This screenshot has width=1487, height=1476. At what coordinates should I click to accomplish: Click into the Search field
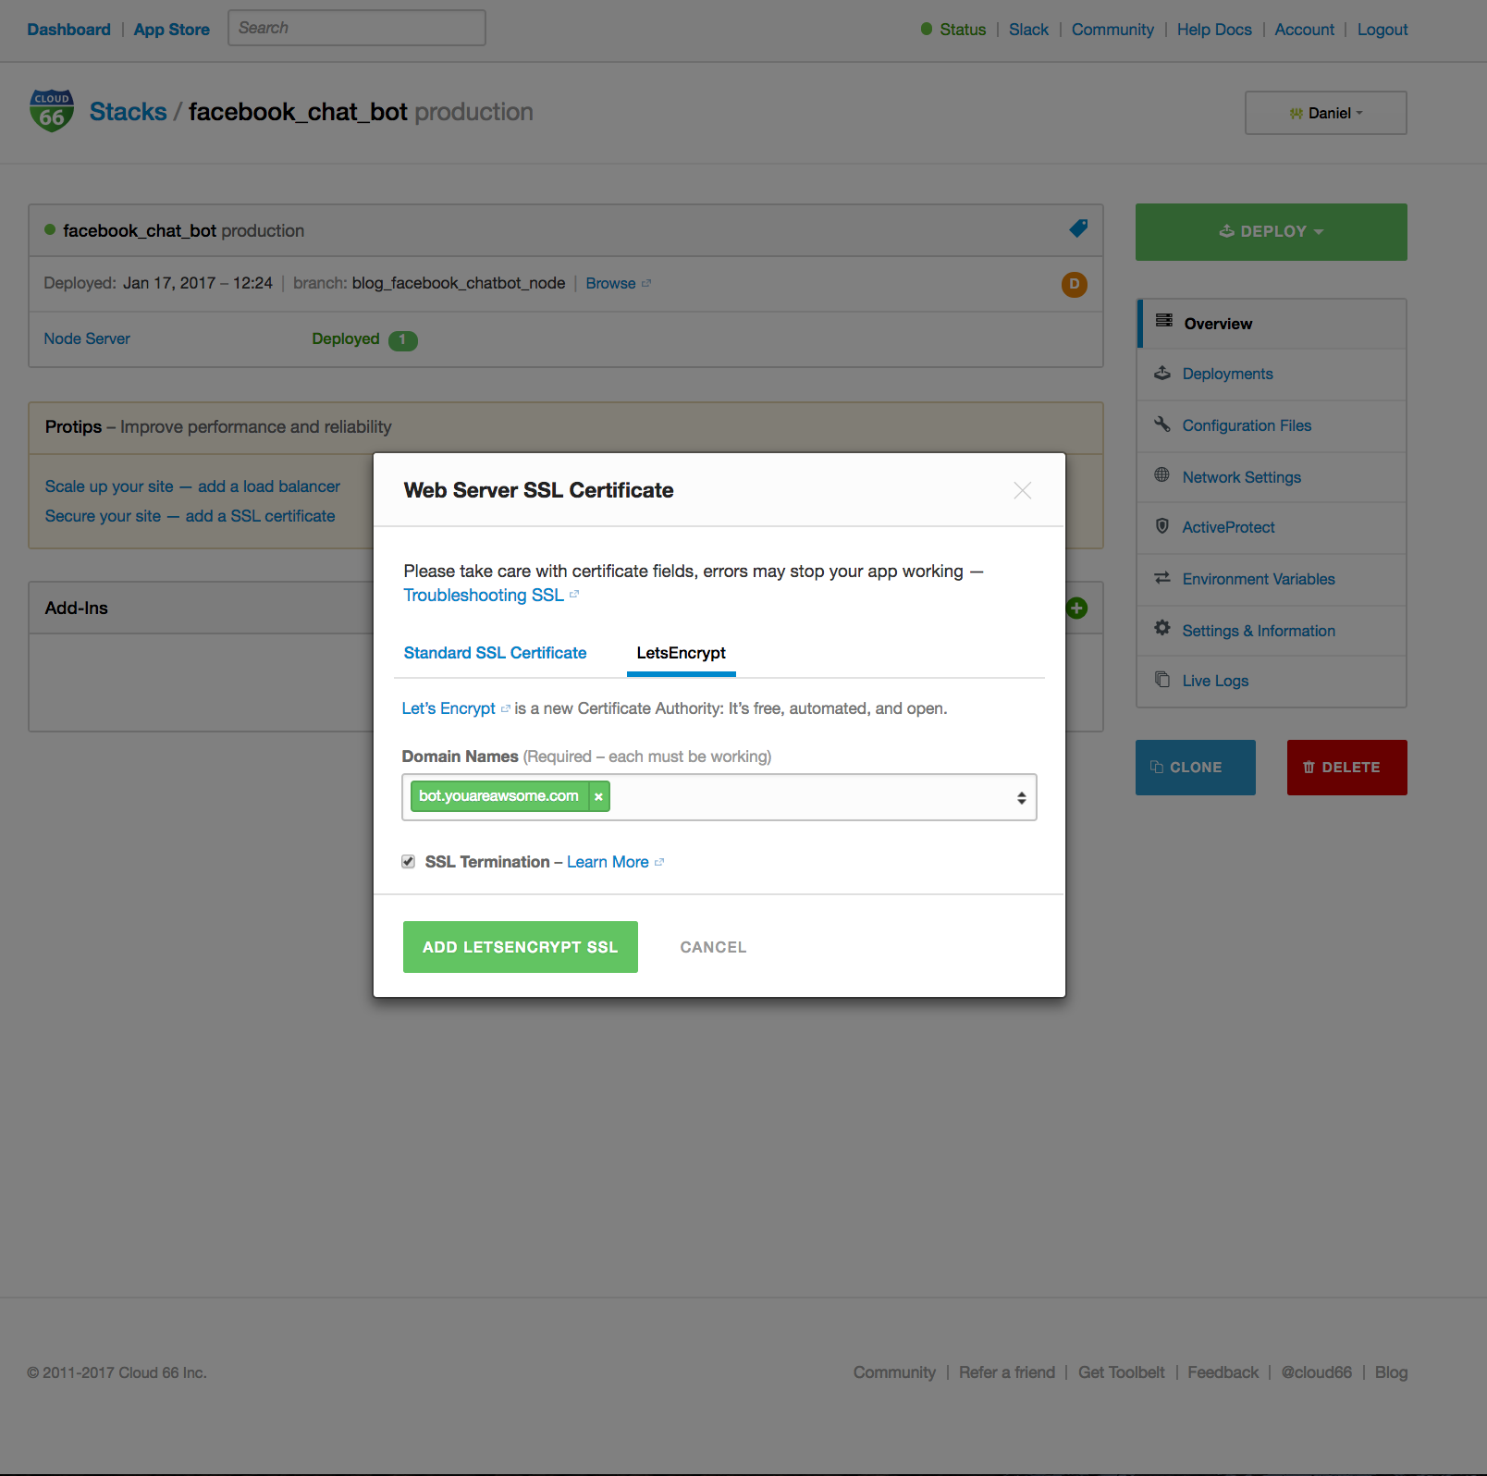357,28
